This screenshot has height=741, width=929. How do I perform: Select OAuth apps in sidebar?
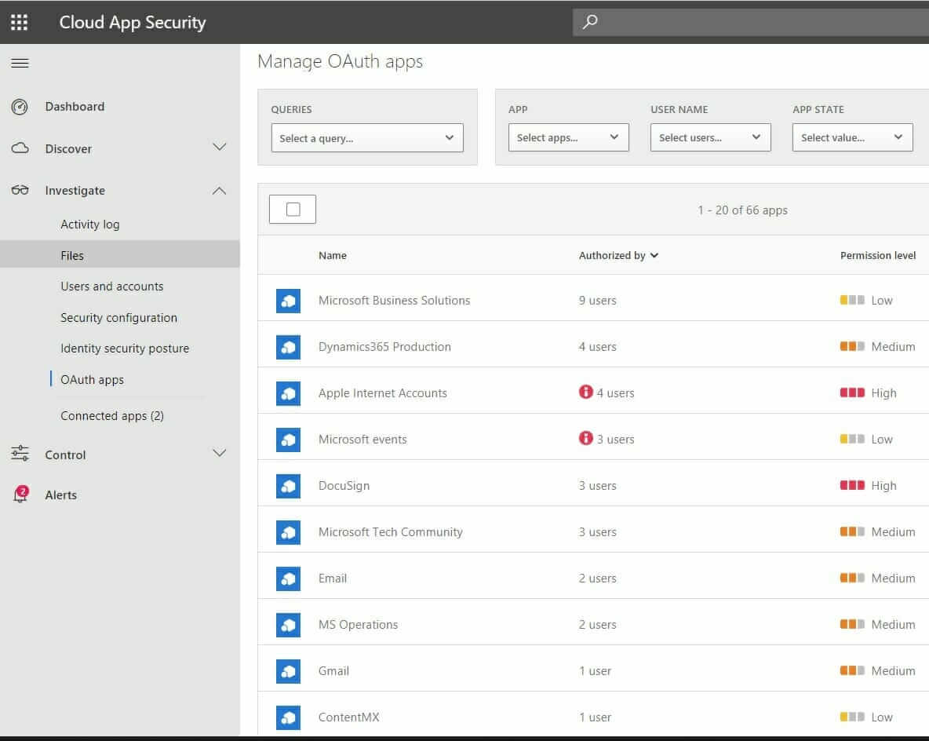pos(92,380)
